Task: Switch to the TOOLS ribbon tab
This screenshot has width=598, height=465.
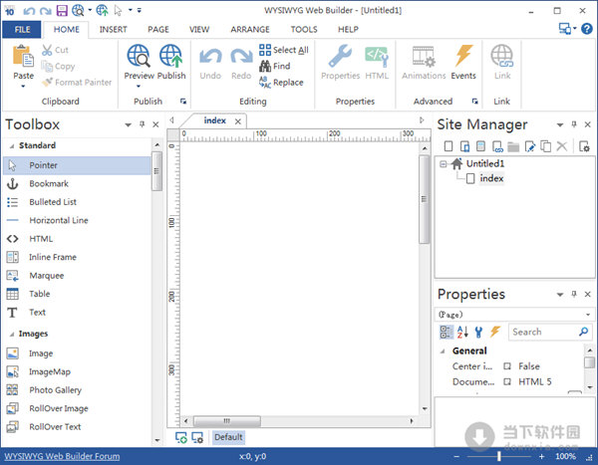Action: click(x=304, y=29)
